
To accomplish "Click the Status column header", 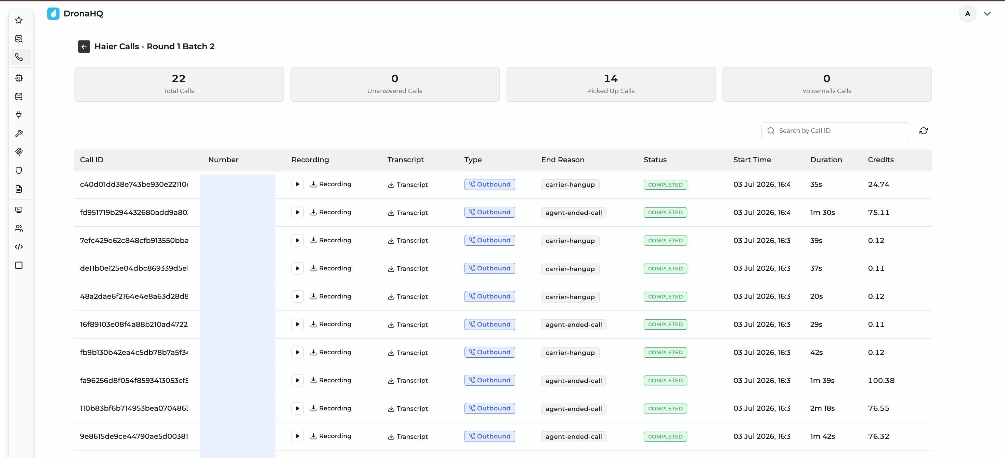I will 655,160.
